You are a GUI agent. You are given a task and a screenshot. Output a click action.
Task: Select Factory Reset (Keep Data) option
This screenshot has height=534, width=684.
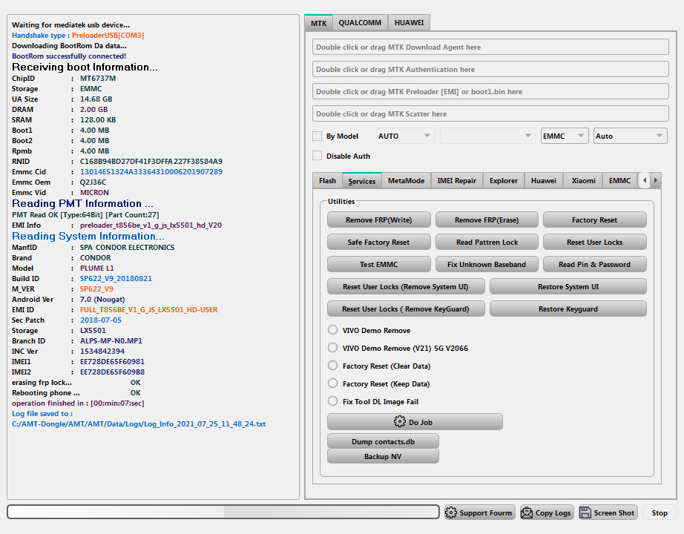point(332,383)
